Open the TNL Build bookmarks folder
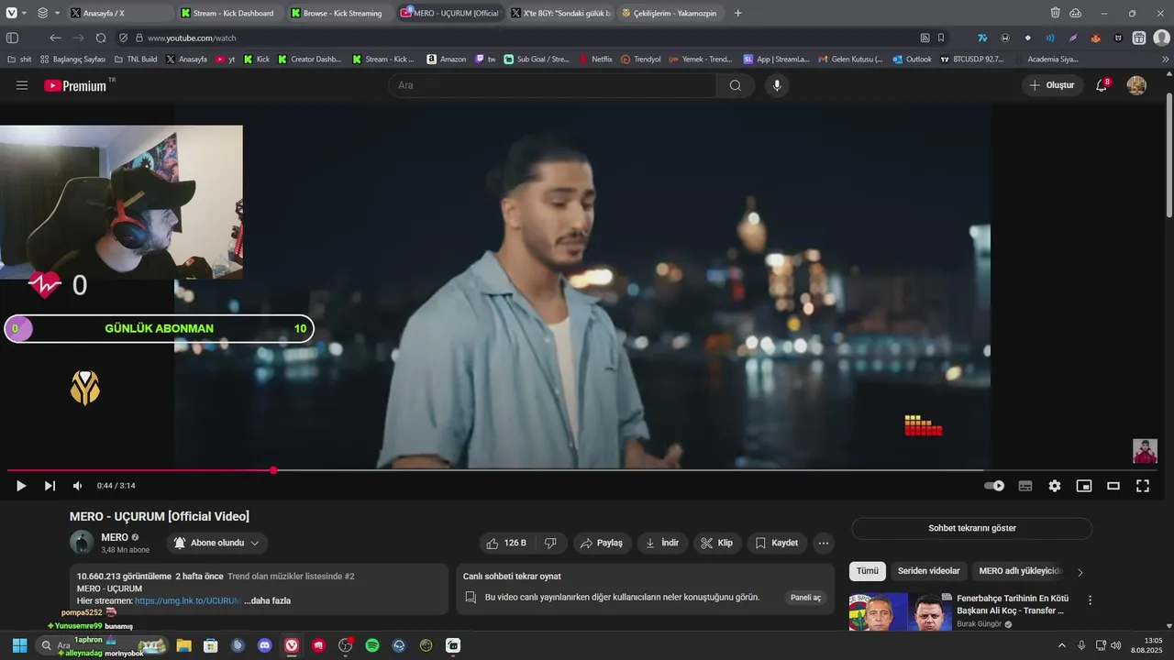This screenshot has height=660, width=1174. (136, 59)
